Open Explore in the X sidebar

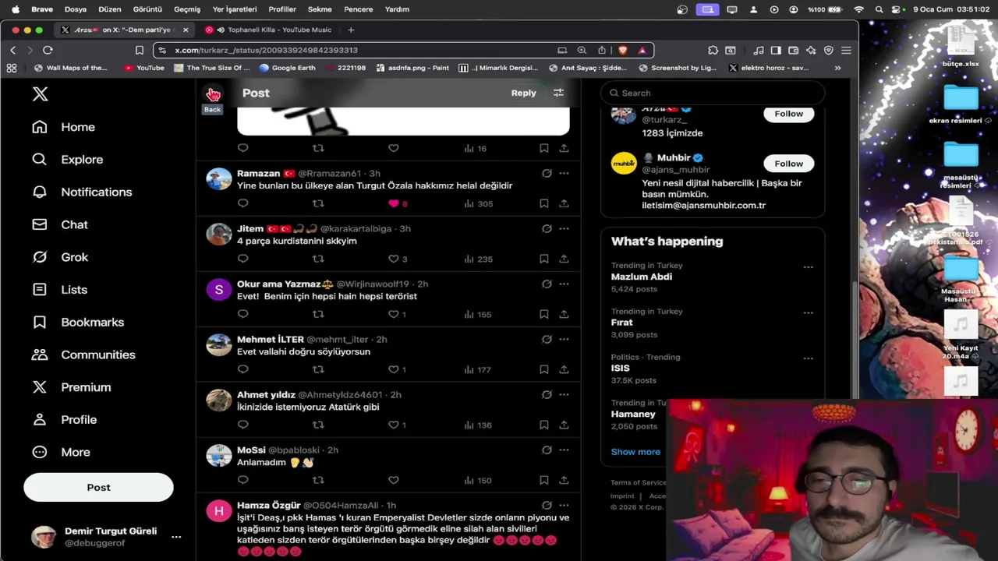pyautogui.click(x=67, y=160)
